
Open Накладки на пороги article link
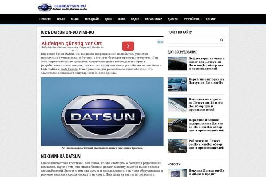[x=206, y=104]
